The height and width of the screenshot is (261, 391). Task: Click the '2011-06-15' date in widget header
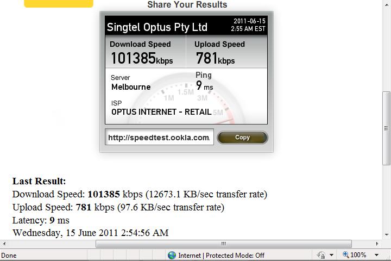[249, 21]
